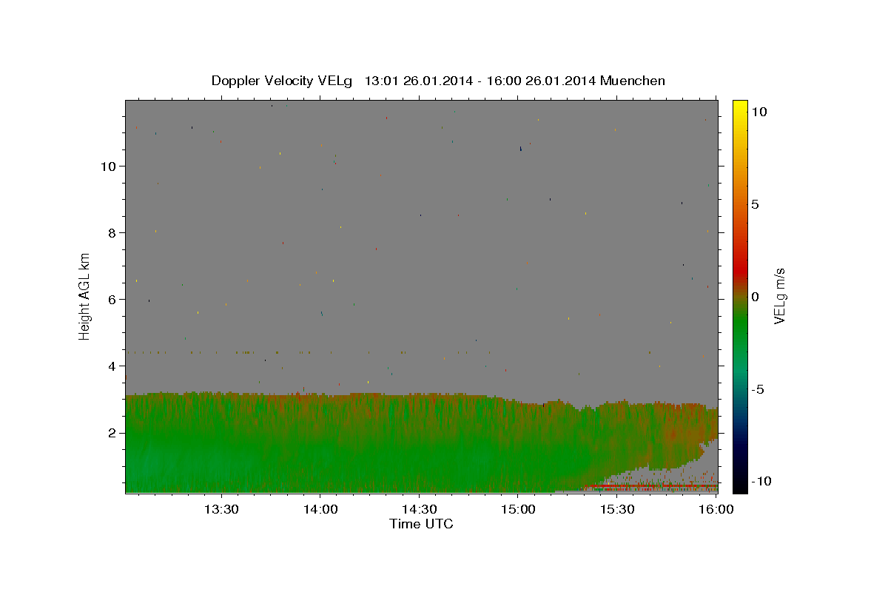Click the yellow top of the velocity colorbar
Viewport: 888px width, 592px height.
coord(740,107)
